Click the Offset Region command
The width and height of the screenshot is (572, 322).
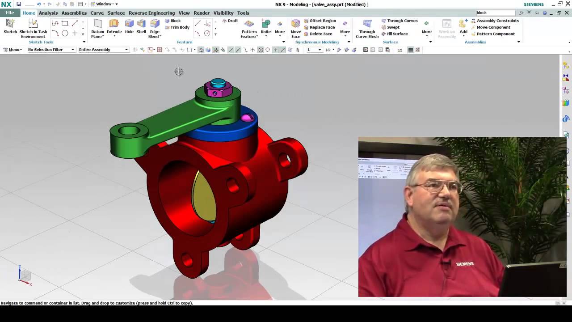pos(320,21)
